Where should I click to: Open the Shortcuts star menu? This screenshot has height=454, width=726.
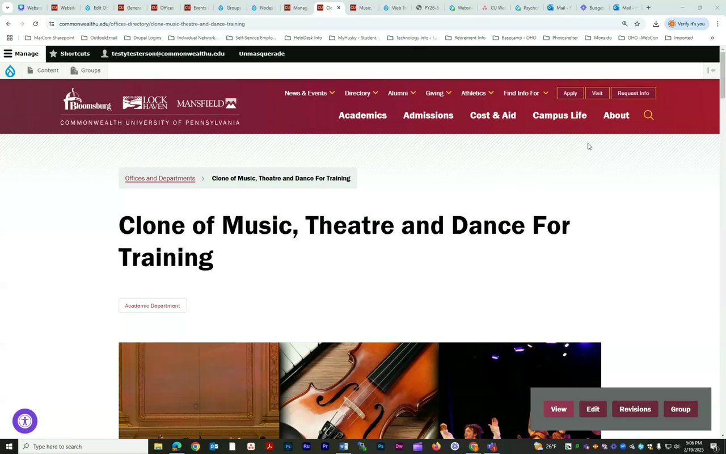[69, 53]
